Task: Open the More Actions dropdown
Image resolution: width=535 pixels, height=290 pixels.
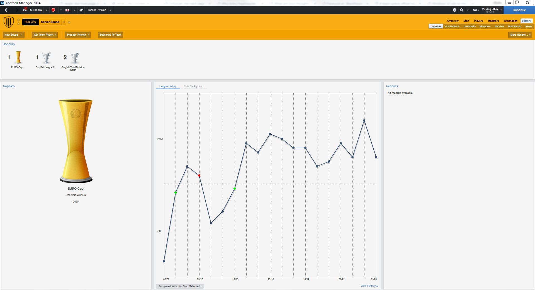Action: [520, 35]
